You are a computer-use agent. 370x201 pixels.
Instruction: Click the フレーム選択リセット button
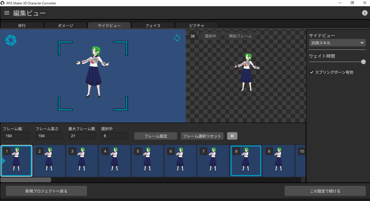[202, 136]
